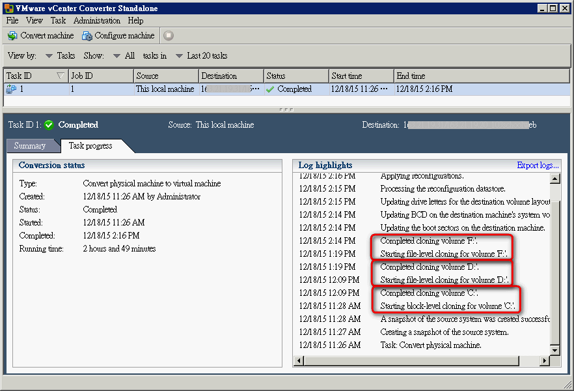This screenshot has height=391, width=574.
Task: Click the log horizontal scroll left arrow
Action: (299, 361)
